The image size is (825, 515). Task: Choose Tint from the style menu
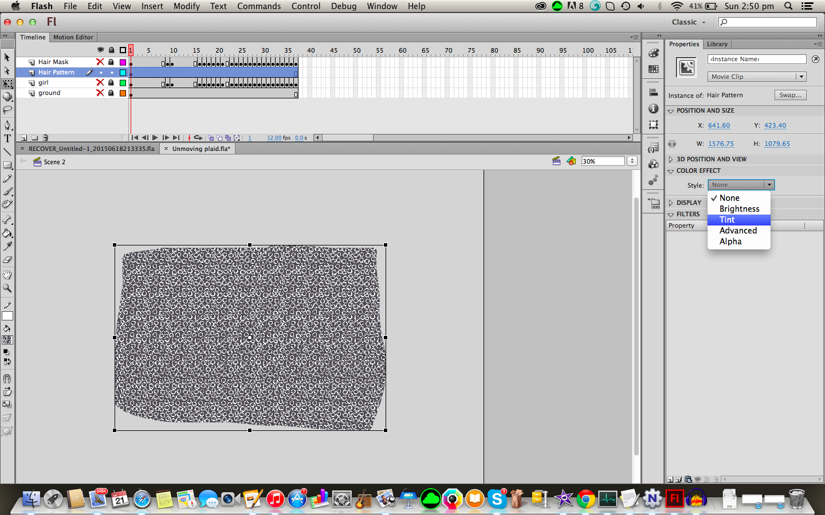739,220
